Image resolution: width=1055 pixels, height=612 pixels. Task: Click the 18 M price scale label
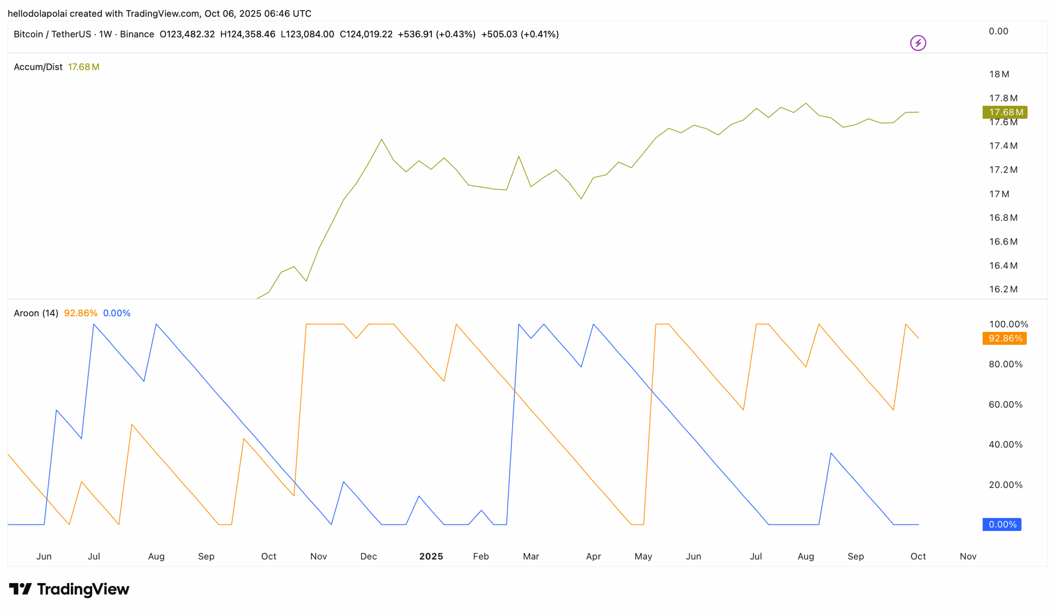pos(999,75)
